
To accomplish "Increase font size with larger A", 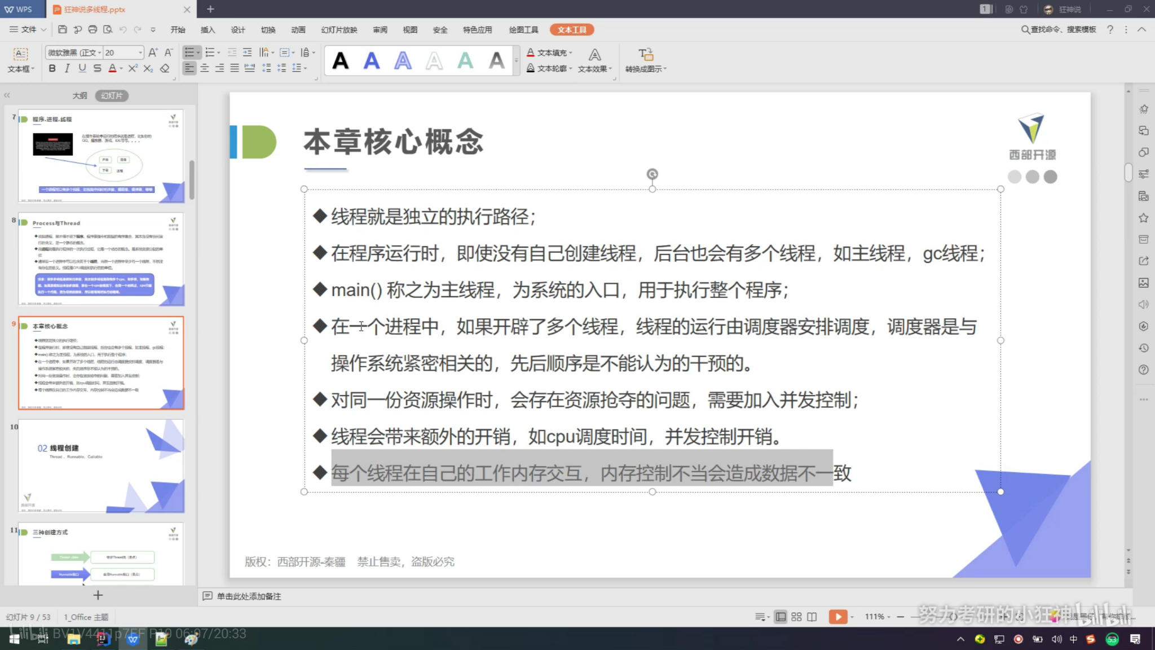I will click(153, 52).
